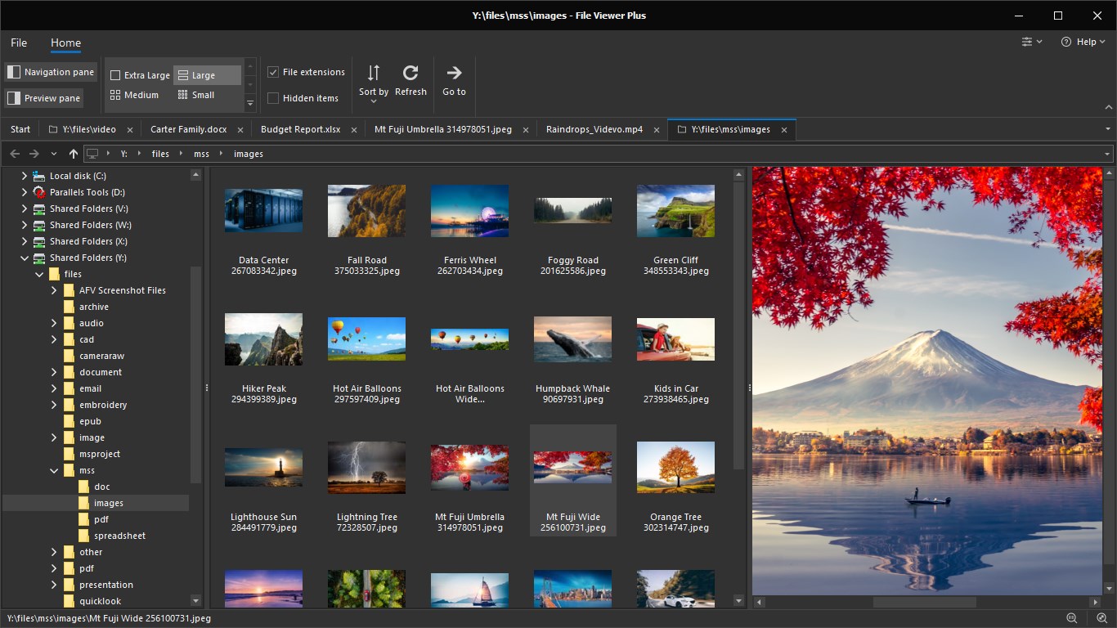The width and height of the screenshot is (1117, 628).
Task: Close the Raindrops_Videvo.mp4 tab
Action: click(x=657, y=130)
